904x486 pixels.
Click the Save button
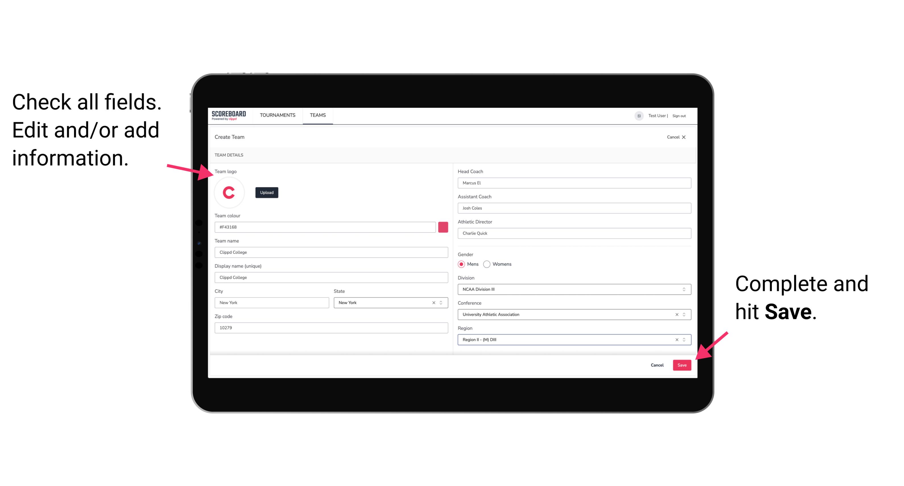(x=682, y=364)
